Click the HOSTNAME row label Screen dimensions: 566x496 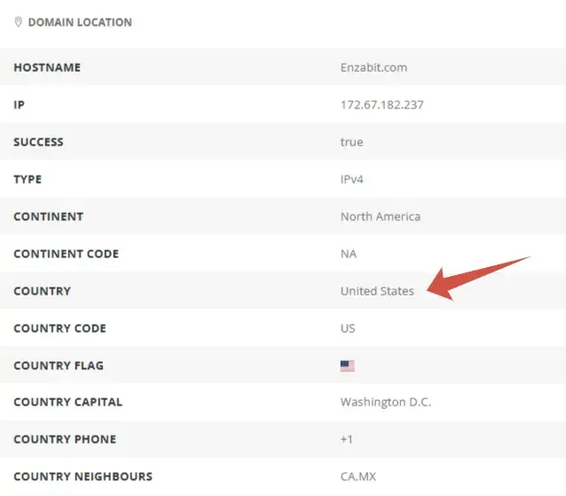pyautogui.click(x=47, y=67)
